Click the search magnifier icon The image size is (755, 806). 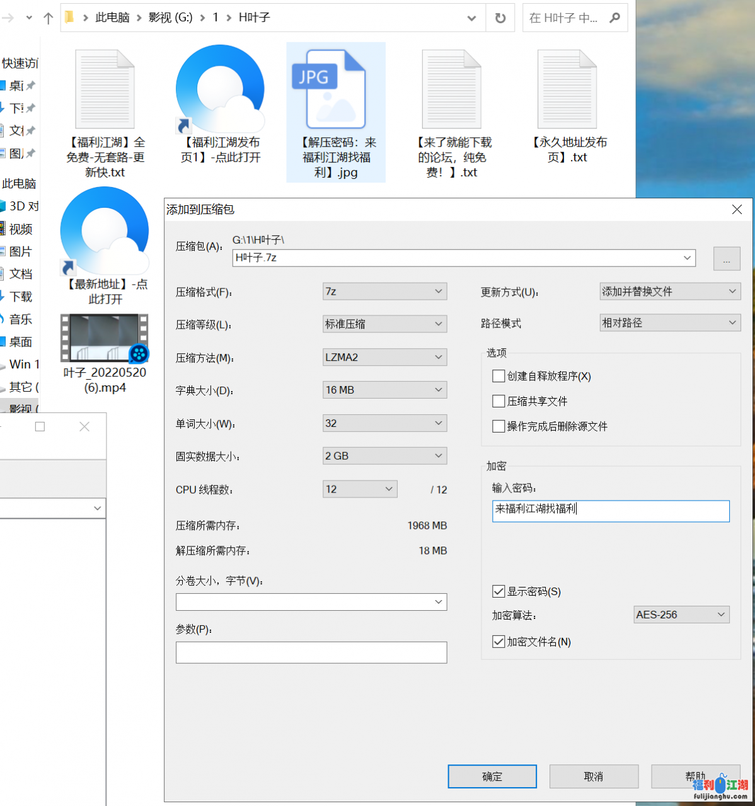[614, 18]
